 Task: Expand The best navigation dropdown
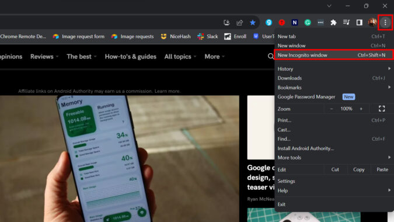click(x=81, y=57)
